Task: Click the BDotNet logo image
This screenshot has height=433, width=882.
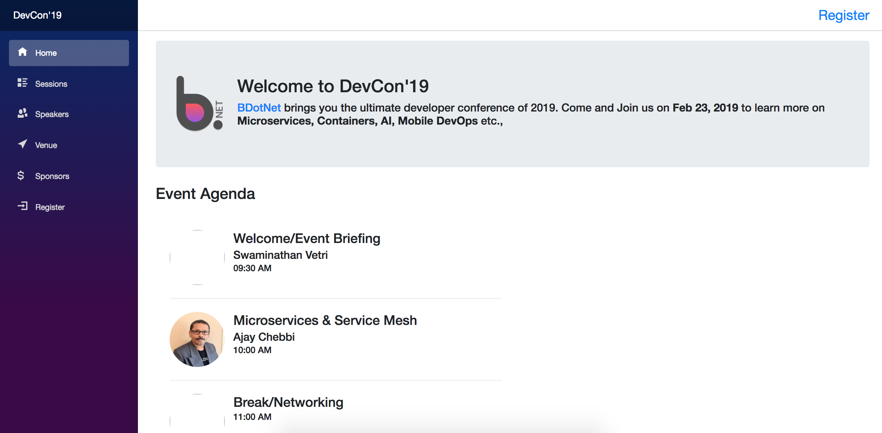Action: tap(199, 103)
